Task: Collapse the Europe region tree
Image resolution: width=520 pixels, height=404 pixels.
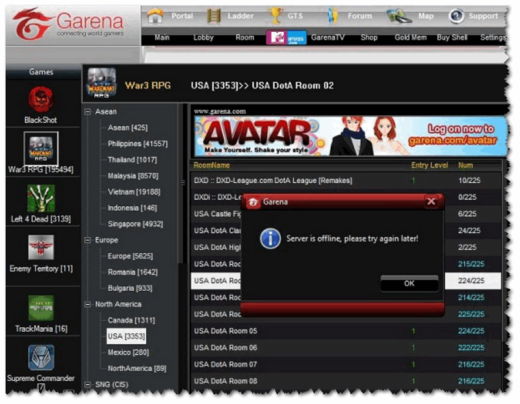Action: coord(88,240)
